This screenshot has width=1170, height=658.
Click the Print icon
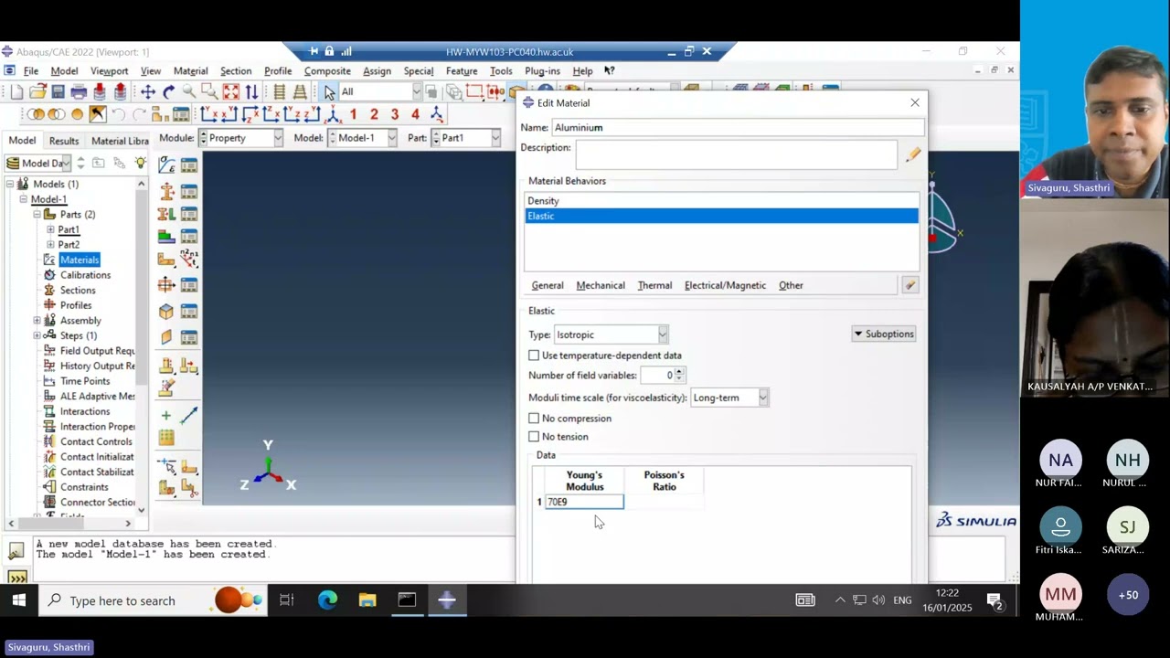tap(79, 91)
